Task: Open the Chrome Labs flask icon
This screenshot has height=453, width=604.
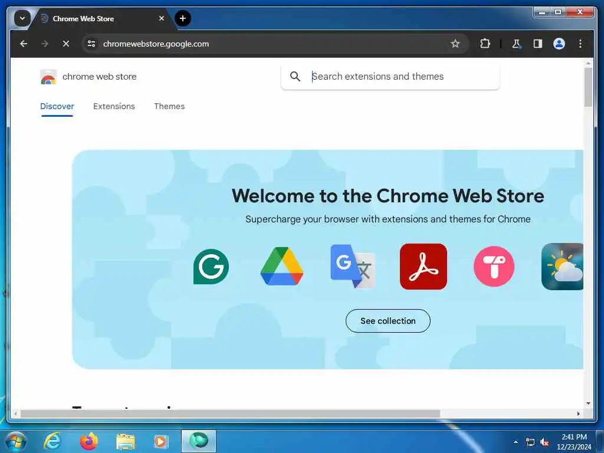Action: pyautogui.click(x=516, y=44)
